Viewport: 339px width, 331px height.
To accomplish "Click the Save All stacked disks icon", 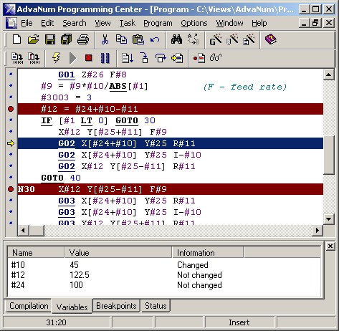I will tap(66, 39).
